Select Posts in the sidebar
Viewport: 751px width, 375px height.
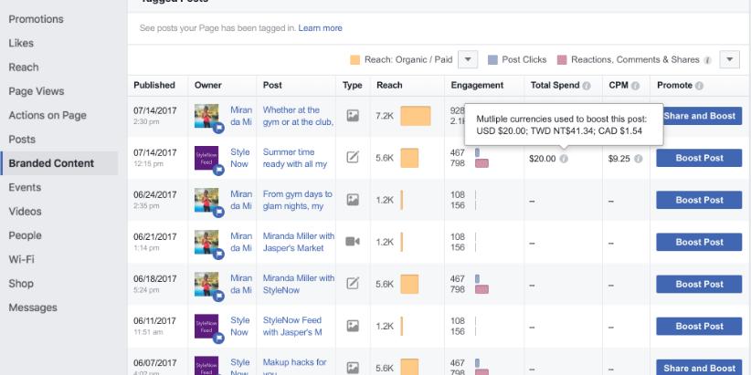pos(22,140)
